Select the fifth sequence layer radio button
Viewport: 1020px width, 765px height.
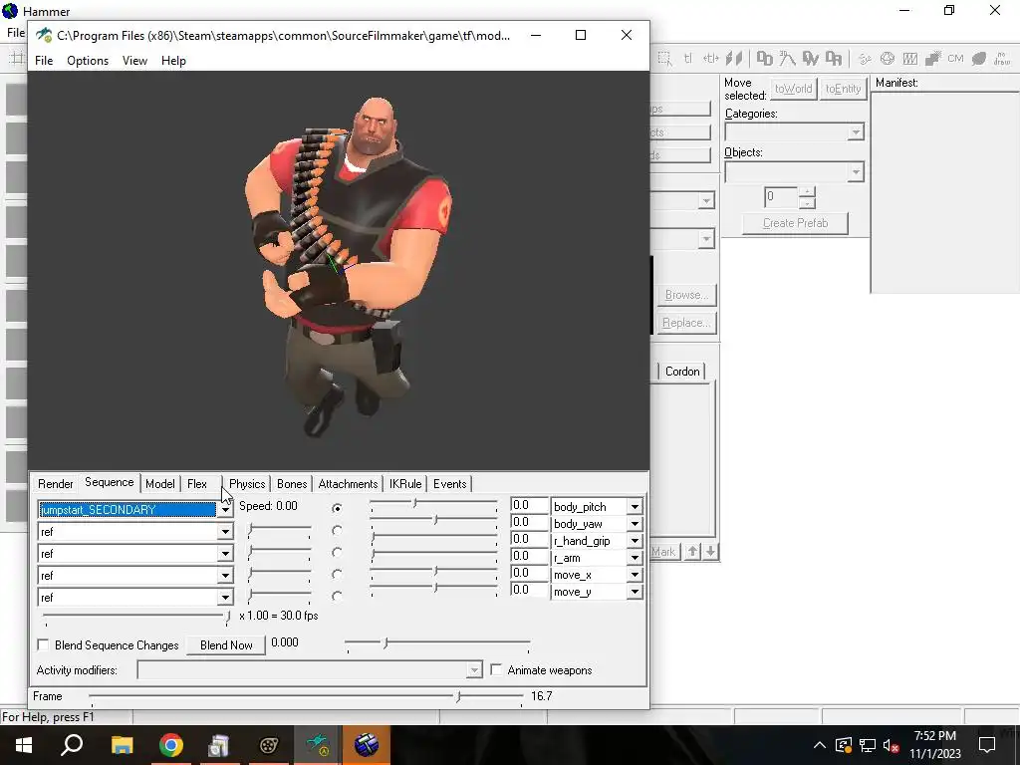[337, 596]
